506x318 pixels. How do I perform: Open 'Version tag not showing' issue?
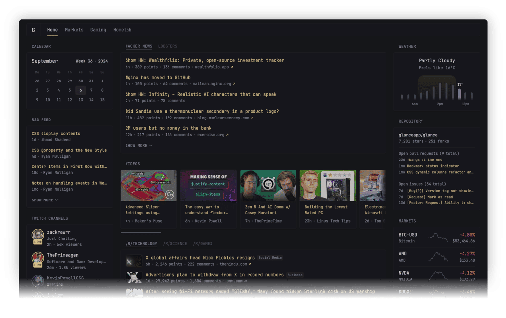(440, 191)
